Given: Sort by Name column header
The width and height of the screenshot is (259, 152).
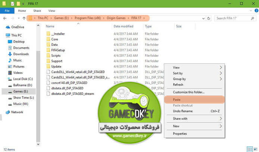Looking at the screenshot, I should pos(50,26).
